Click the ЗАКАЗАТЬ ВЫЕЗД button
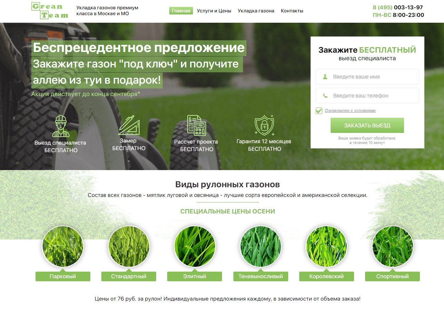This screenshot has height=314, width=444. [x=367, y=125]
